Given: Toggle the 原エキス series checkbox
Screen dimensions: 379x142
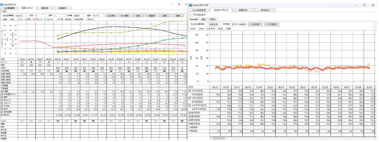Looking at the screenshot, I should tap(1, 115).
